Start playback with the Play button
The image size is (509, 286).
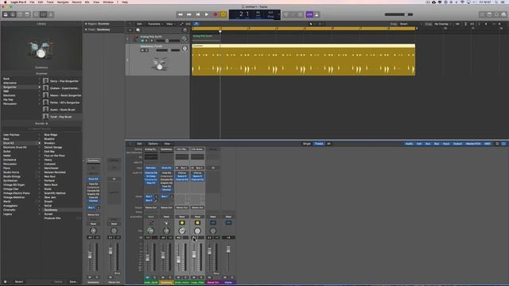207,14
